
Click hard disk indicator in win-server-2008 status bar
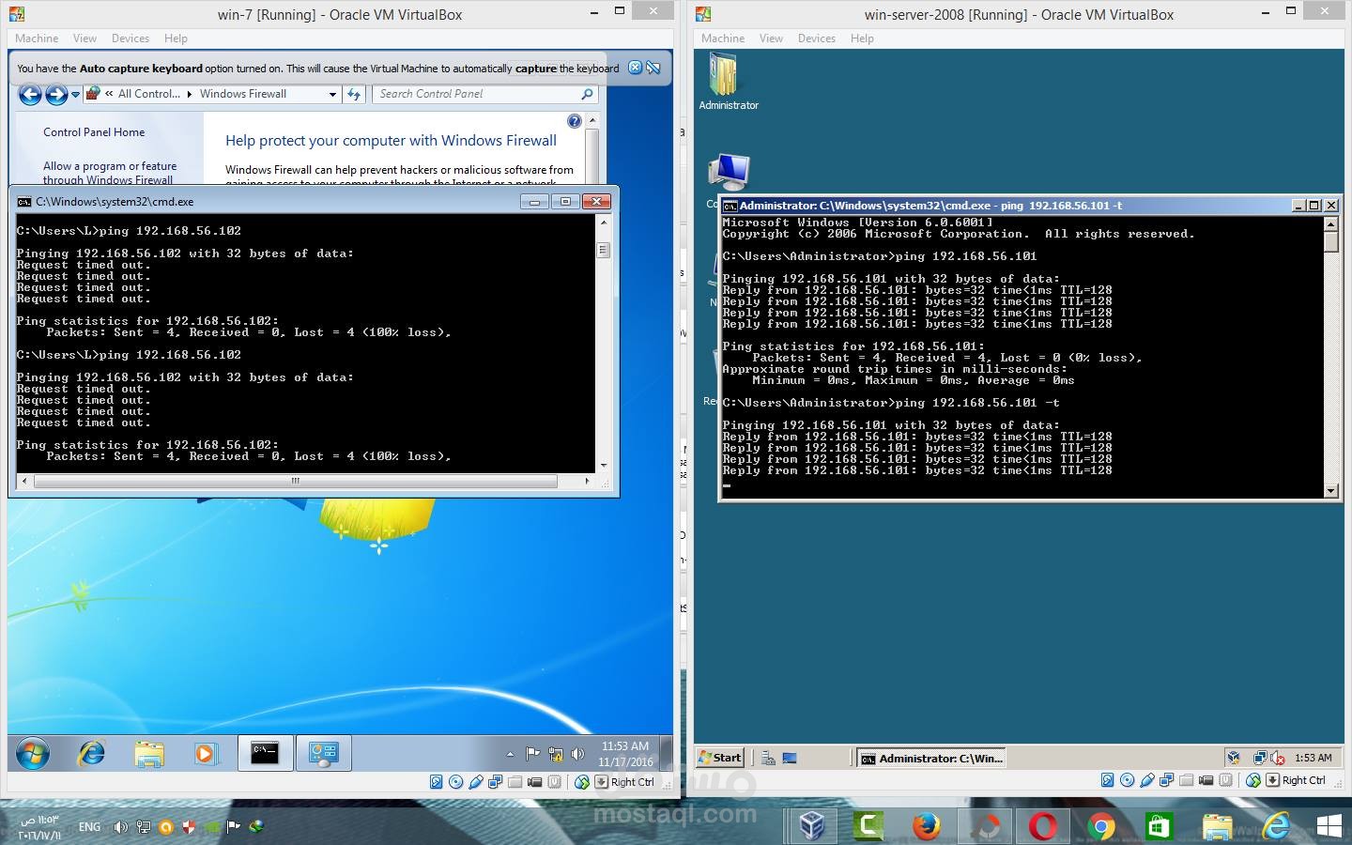[x=1108, y=780]
